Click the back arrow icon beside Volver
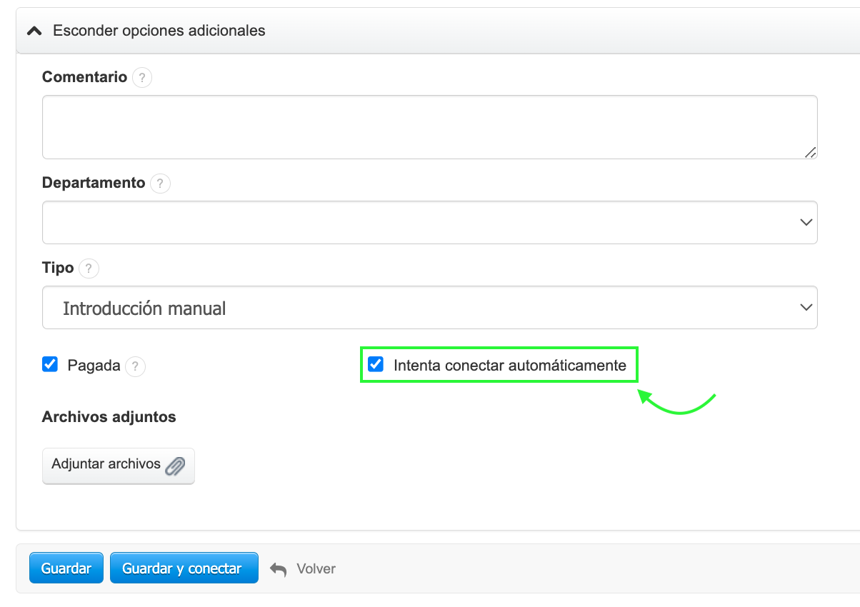Screen dimensions: 860x607 278,569
